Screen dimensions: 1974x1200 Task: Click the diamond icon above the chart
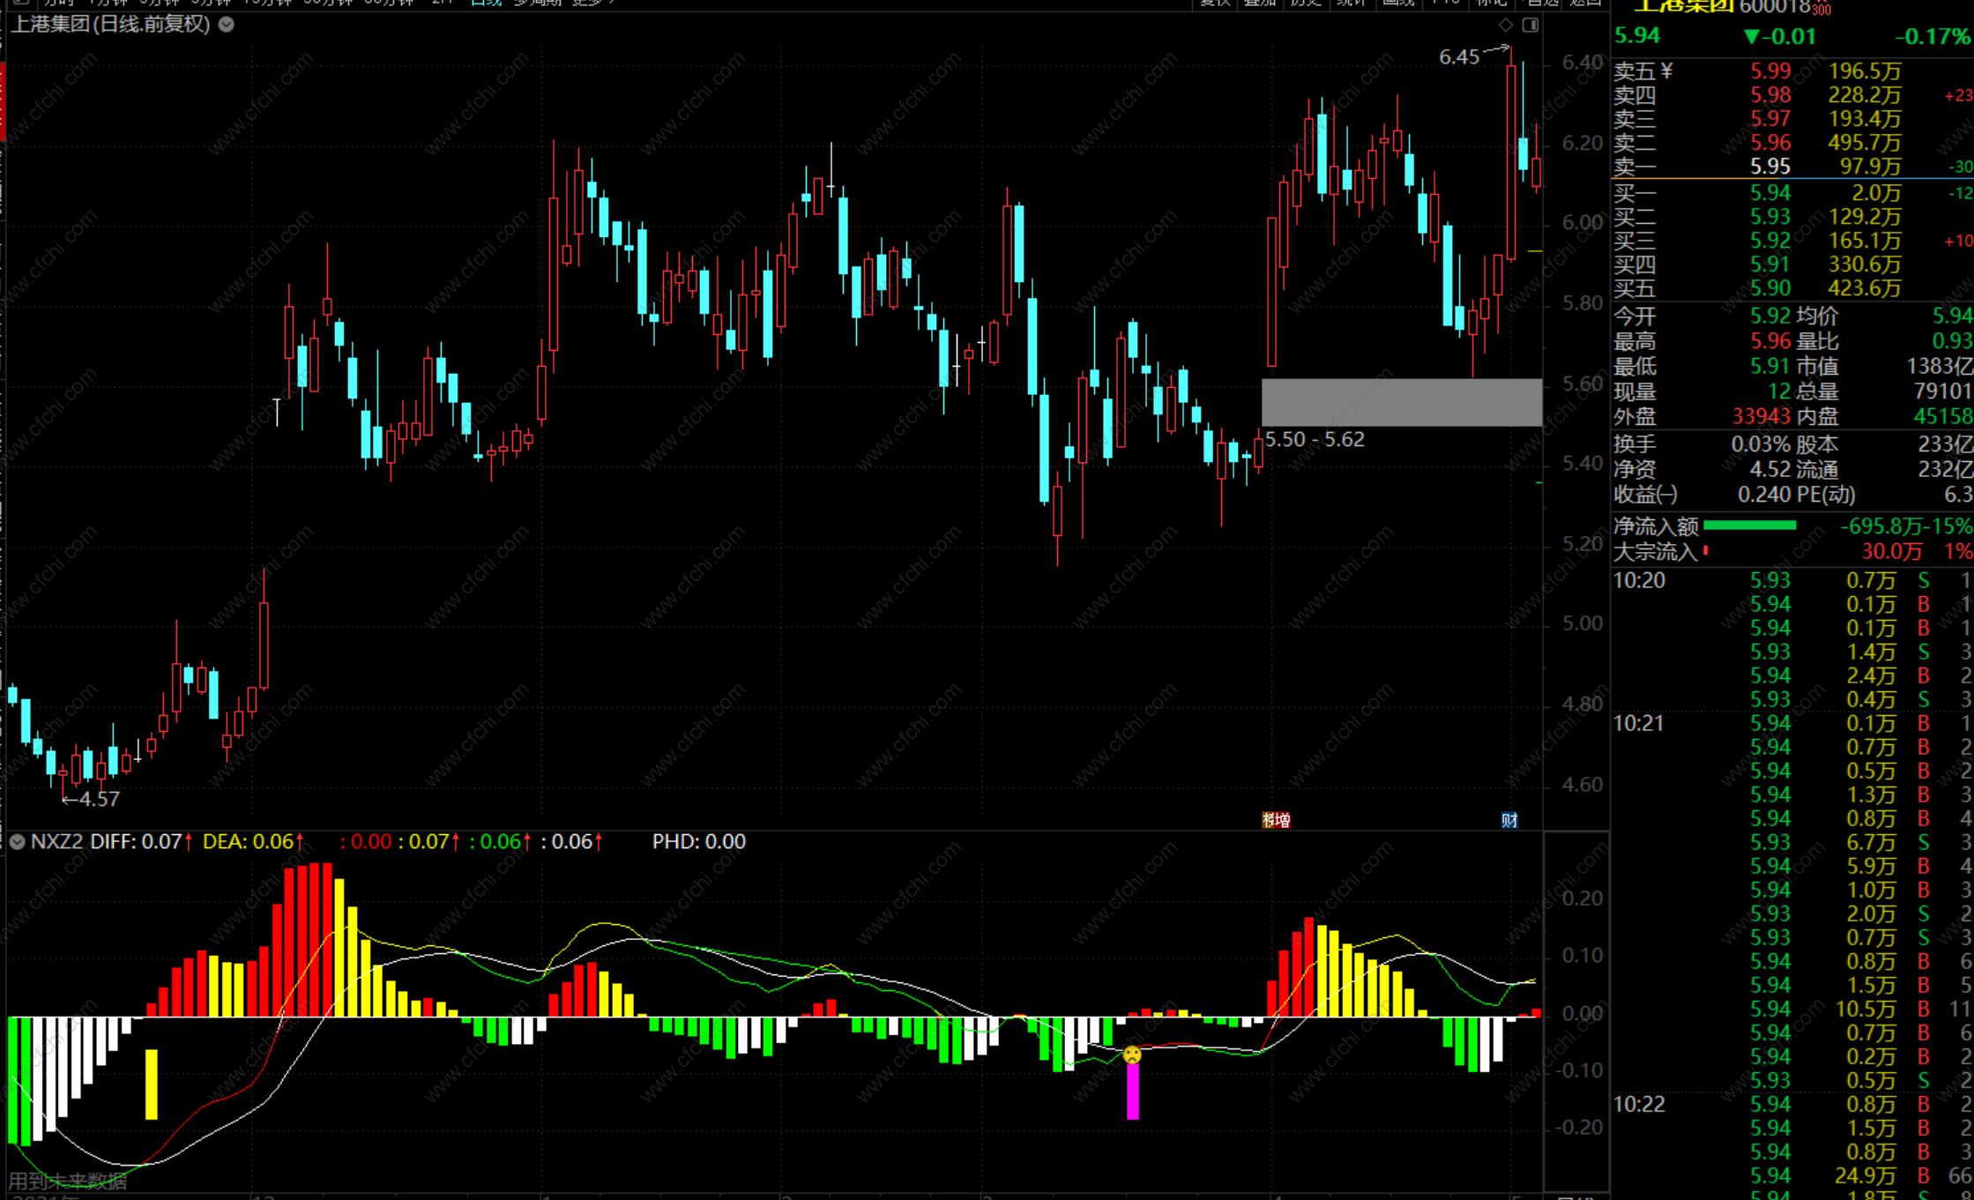tap(1506, 25)
